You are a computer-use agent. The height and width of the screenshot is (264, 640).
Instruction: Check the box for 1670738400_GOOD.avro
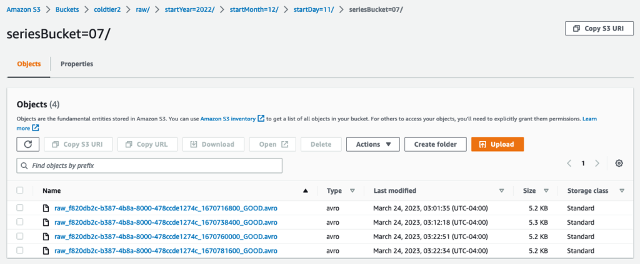tap(20, 222)
